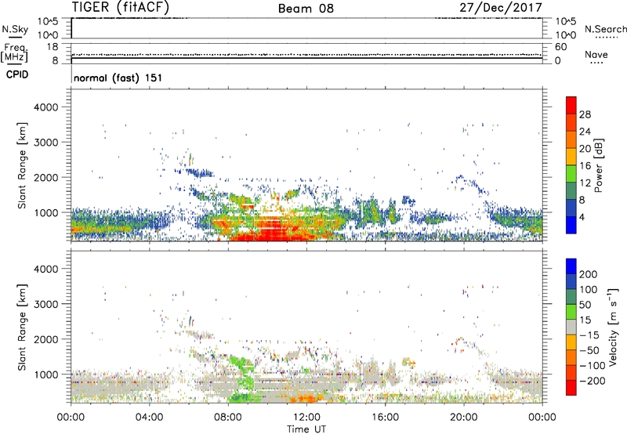The image size is (627, 434).
Task: Click the 'CPID' label
Action: click(x=17, y=74)
